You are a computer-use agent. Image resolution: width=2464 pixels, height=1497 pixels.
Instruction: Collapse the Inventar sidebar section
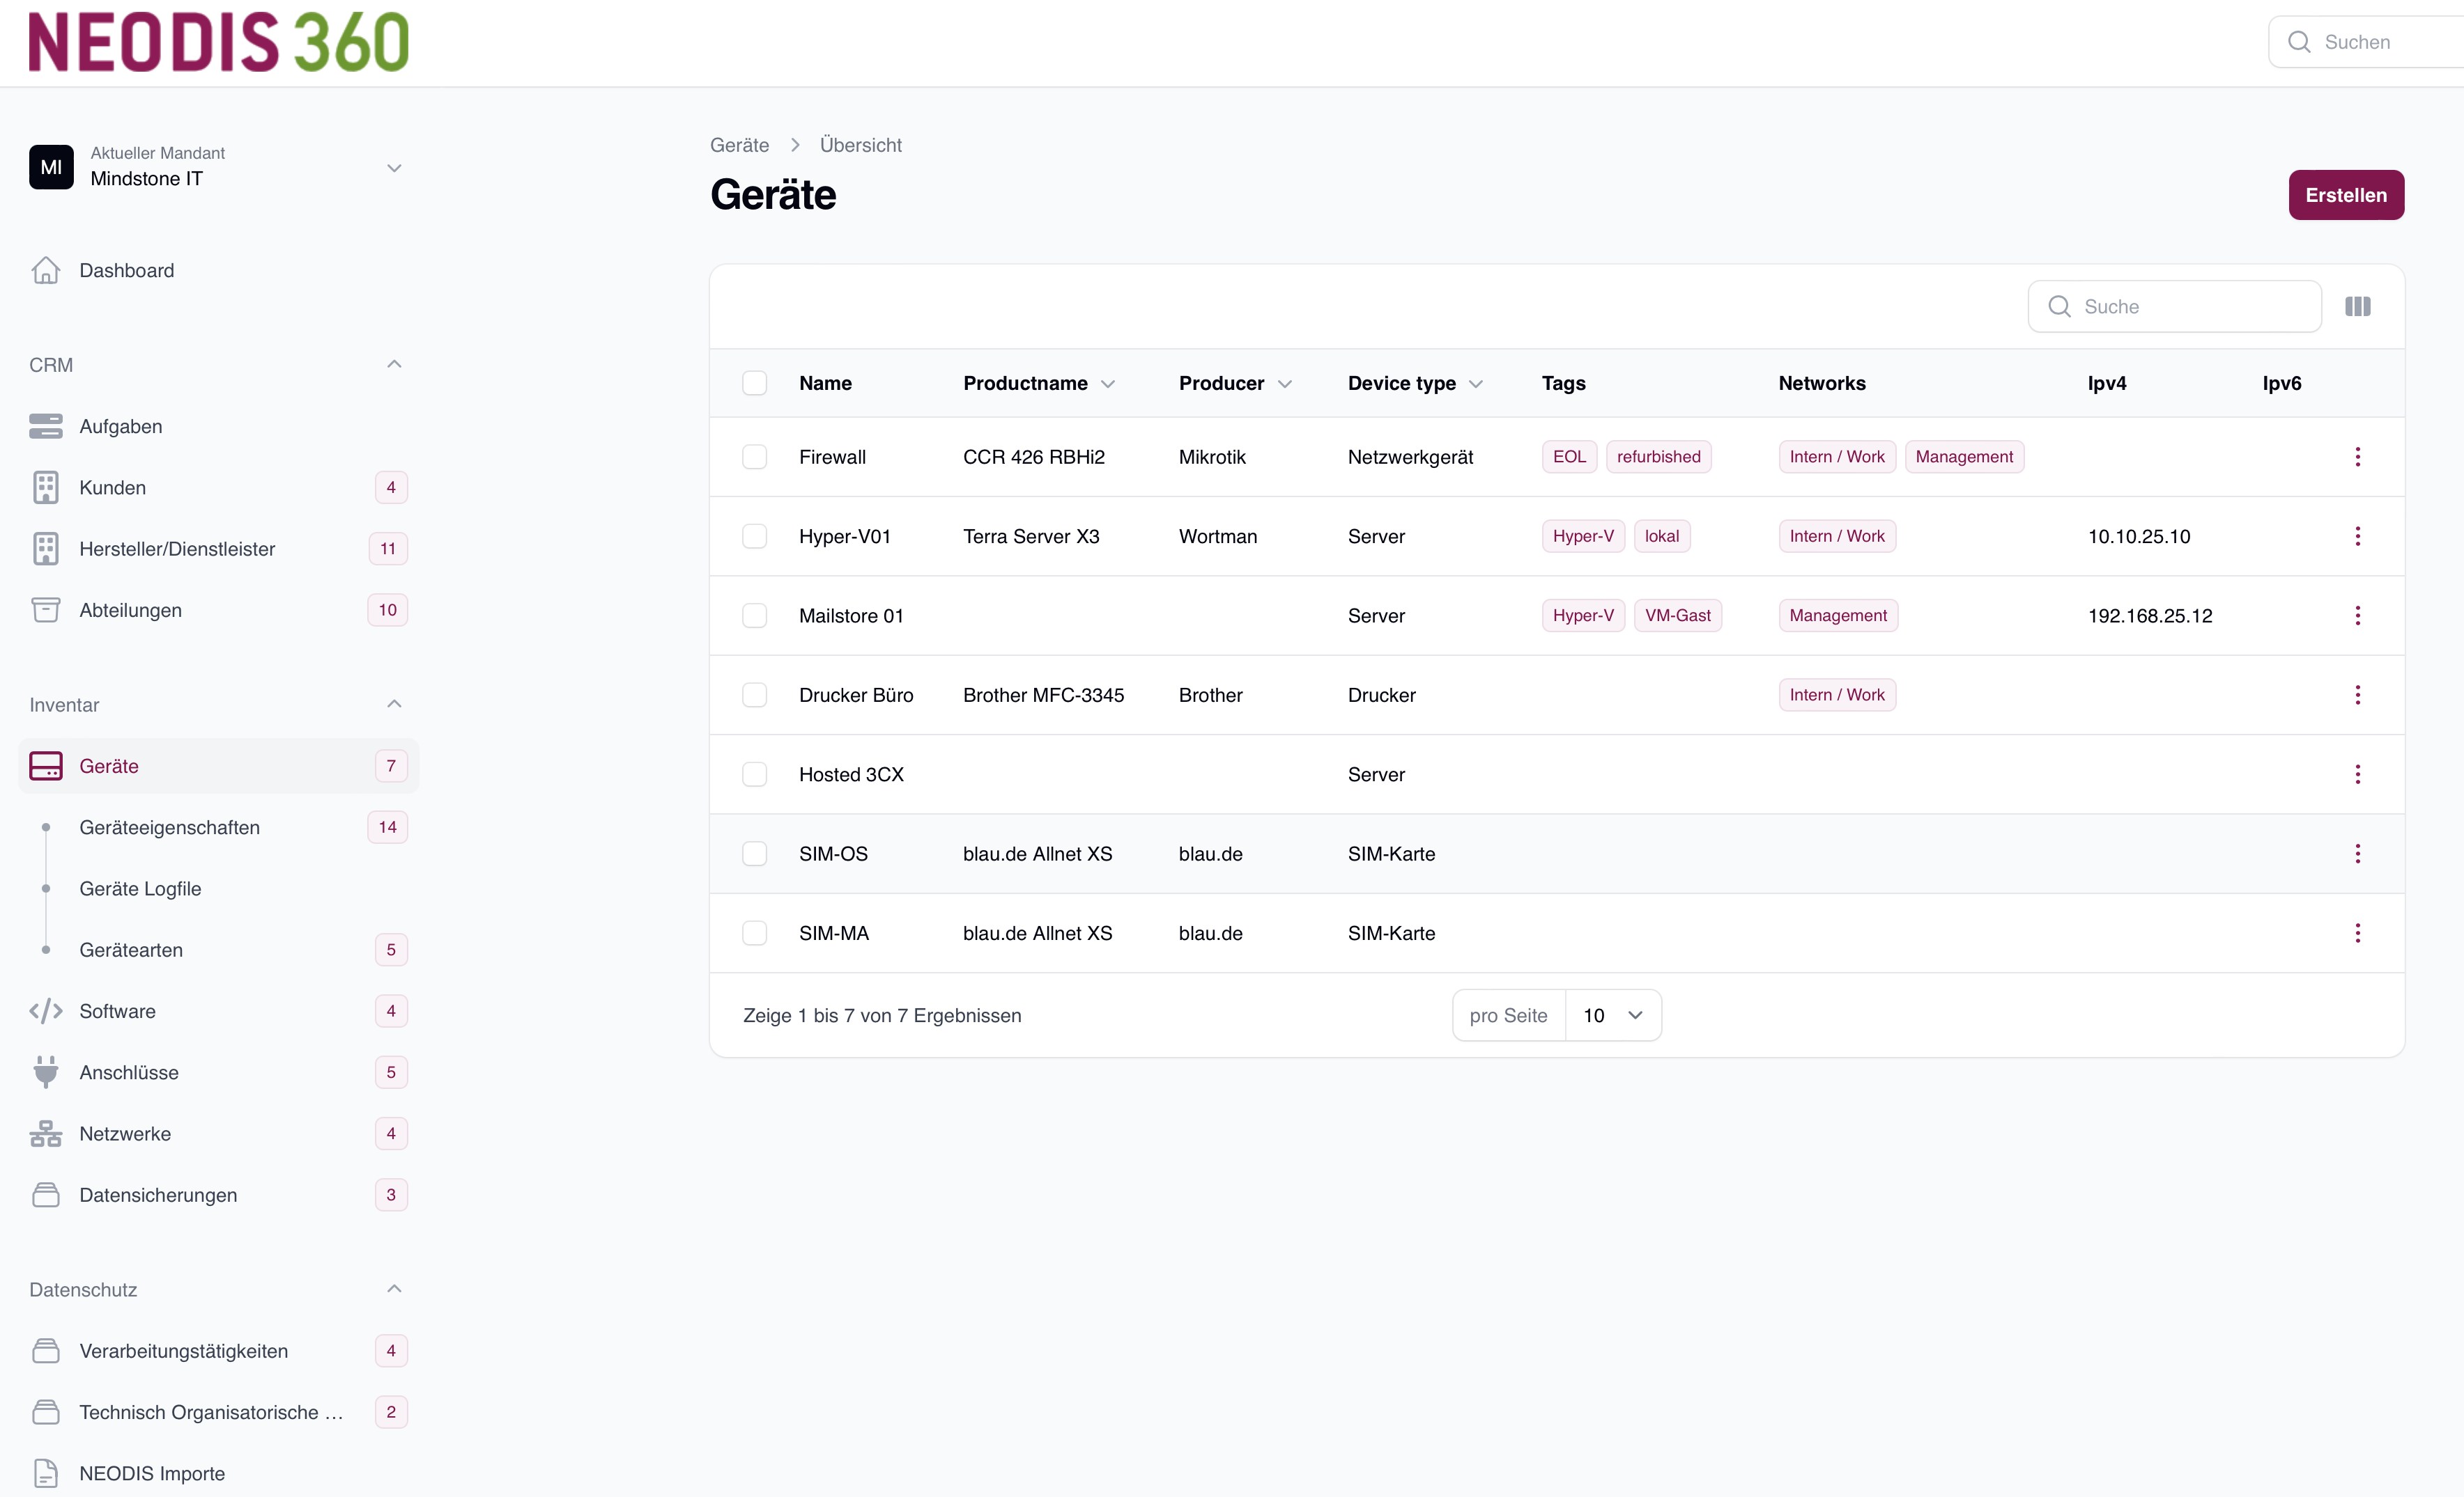click(394, 705)
